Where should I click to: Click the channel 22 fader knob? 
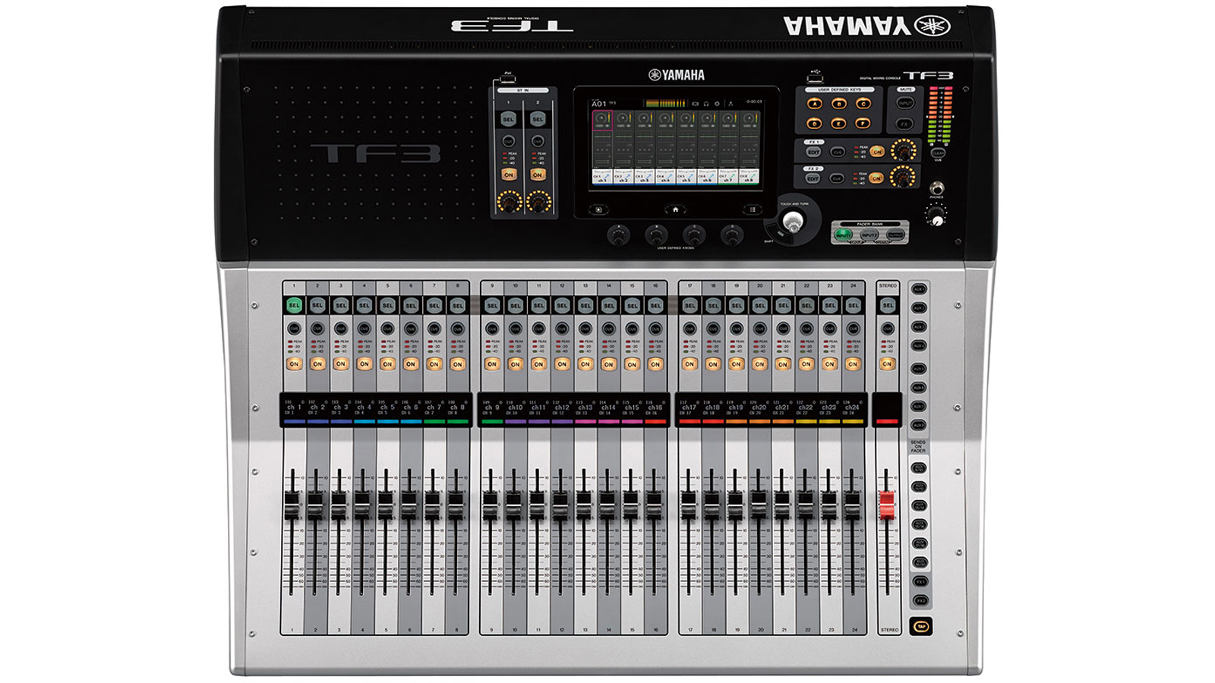pyautogui.click(x=805, y=505)
